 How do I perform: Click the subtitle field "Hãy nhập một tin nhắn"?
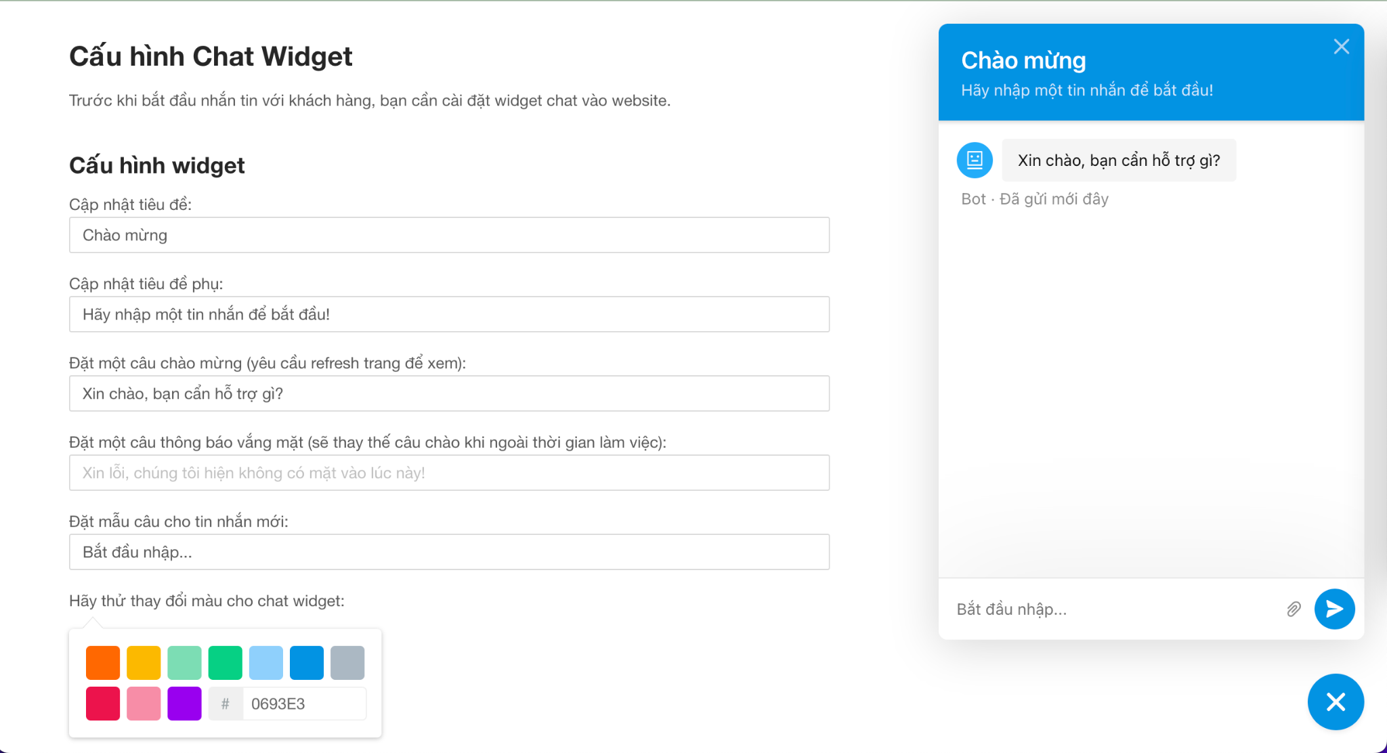coord(449,314)
